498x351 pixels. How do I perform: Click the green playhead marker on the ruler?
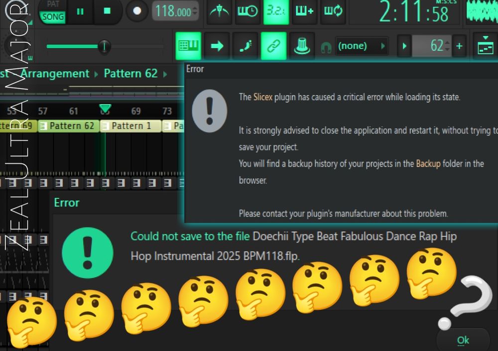point(105,109)
